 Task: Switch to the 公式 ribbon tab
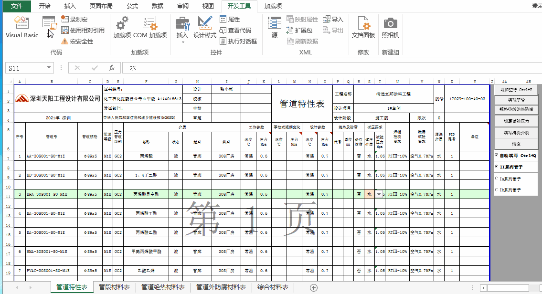point(132,6)
